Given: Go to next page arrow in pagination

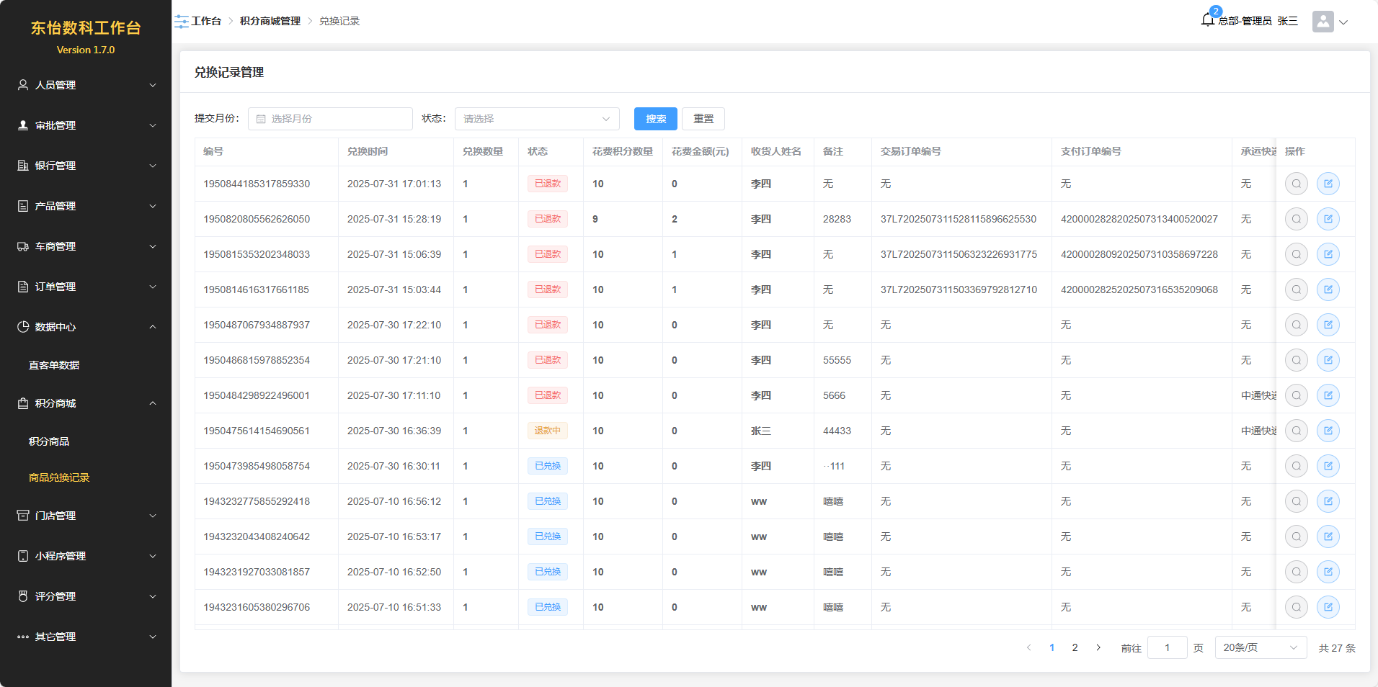Looking at the screenshot, I should pos(1098,647).
